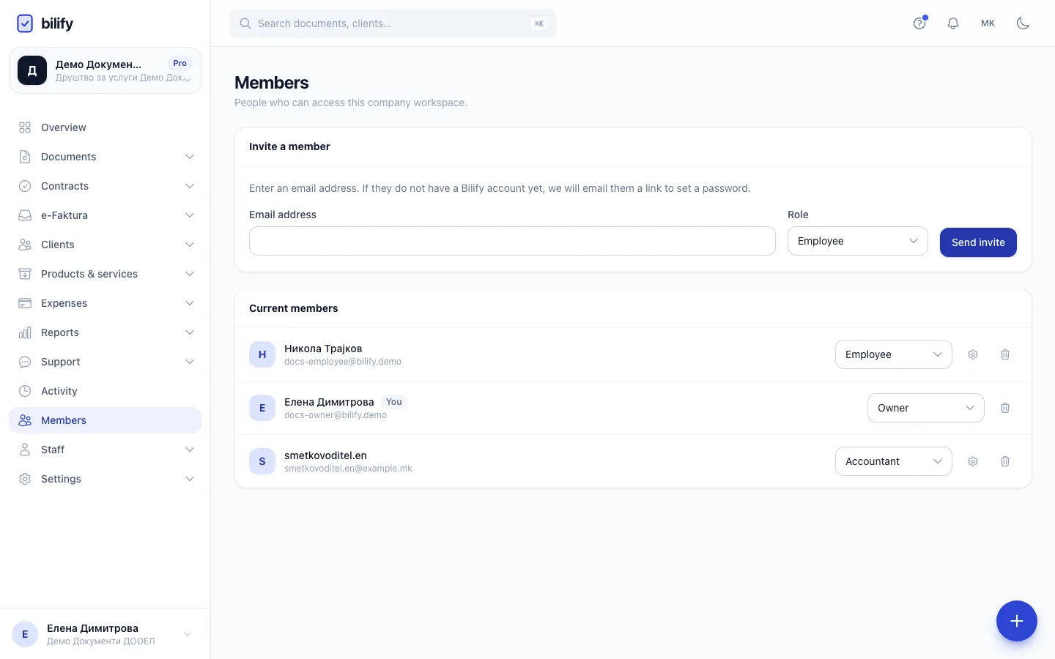The width and height of the screenshot is (1055, 659).
Task: Open Activity page in sidebar
Action: click(105, 391)
